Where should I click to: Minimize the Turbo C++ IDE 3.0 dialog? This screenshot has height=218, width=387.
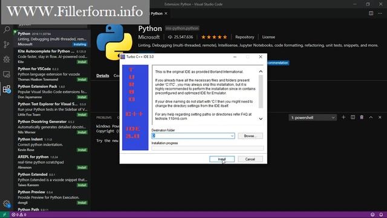click(x=235, y=57)
